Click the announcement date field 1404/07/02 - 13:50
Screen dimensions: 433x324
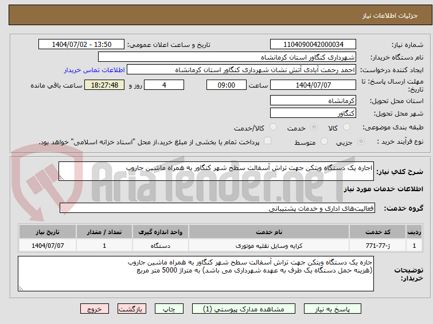pos(81,45)
